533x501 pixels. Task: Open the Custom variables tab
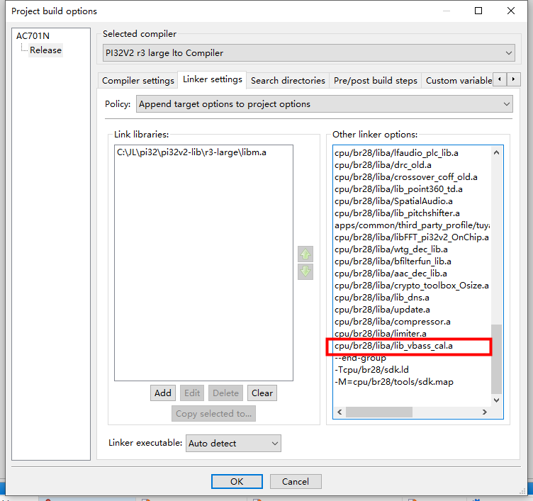tap(458, 81)
